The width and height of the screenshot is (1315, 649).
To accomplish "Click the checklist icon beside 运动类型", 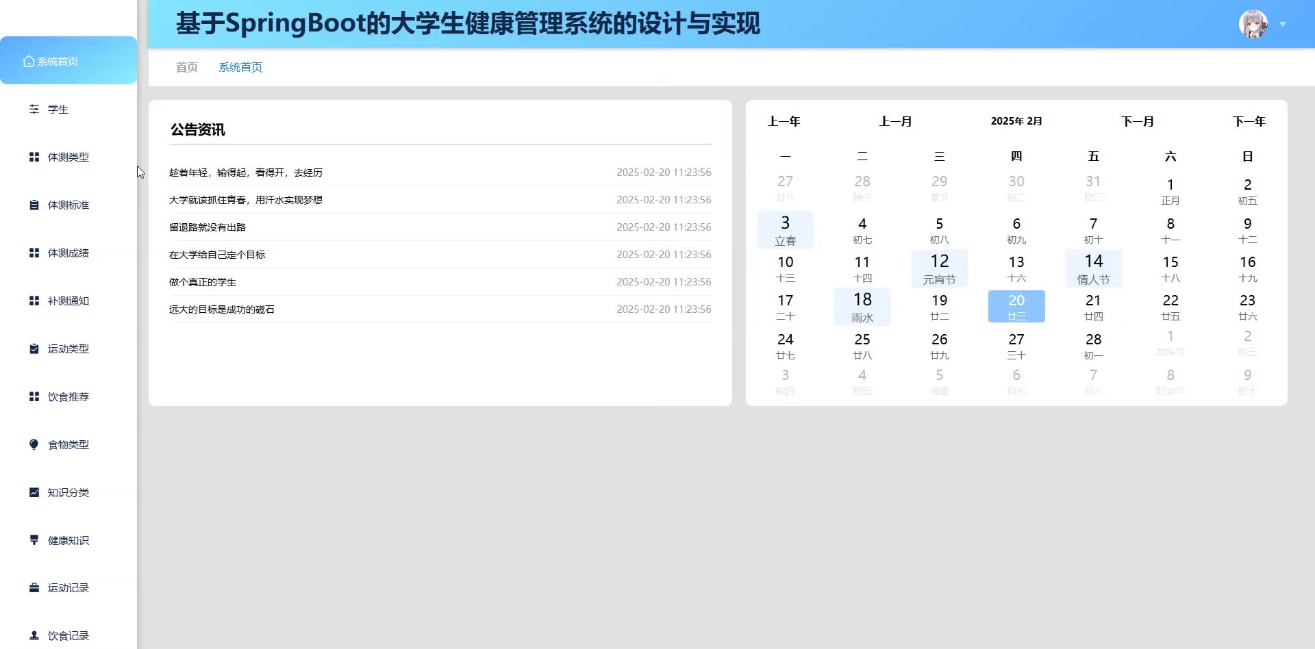I will coord(34,349).
